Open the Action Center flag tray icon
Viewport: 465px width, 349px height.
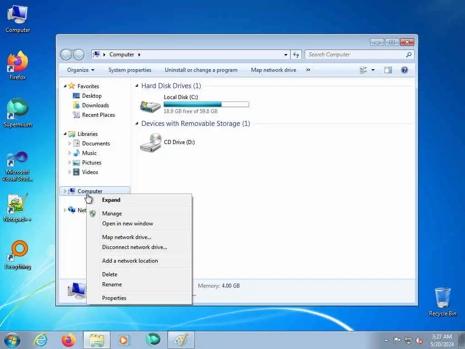click(x=397, y=340)
